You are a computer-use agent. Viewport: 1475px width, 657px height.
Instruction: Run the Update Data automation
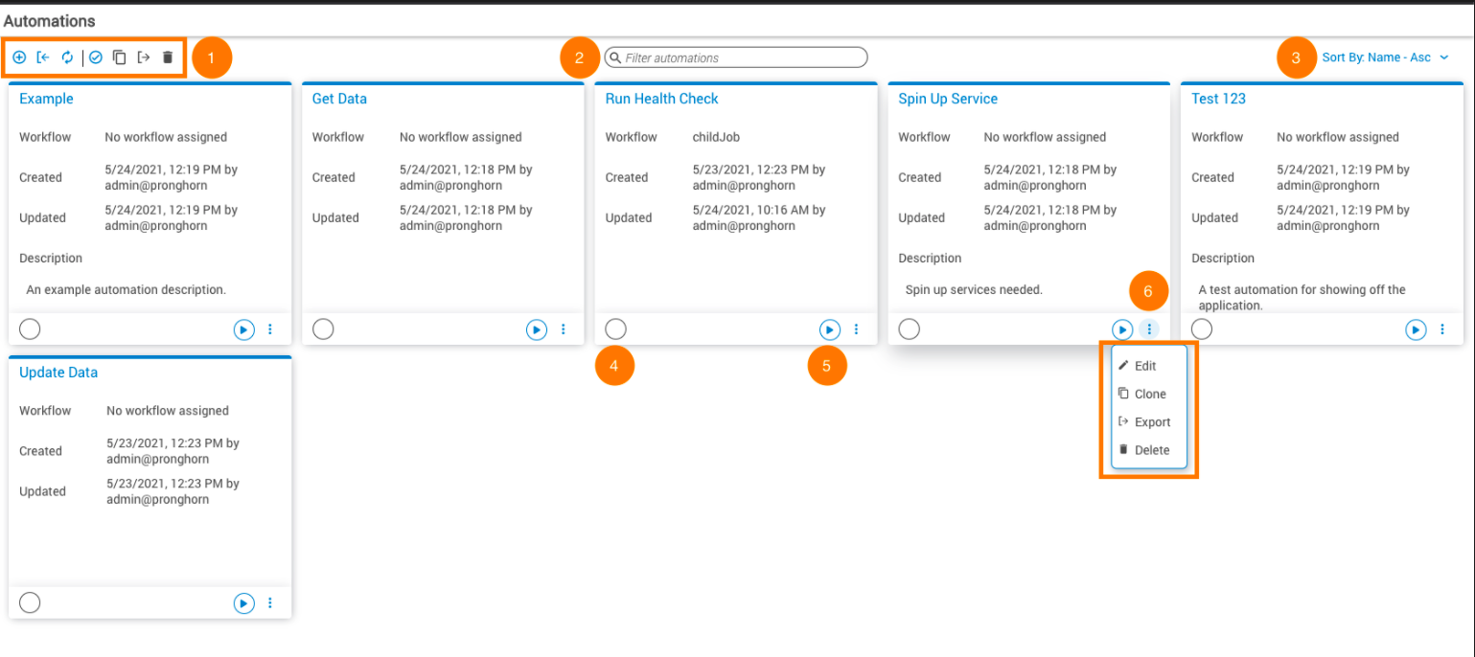pyautogui.click(x=243, y=603)
